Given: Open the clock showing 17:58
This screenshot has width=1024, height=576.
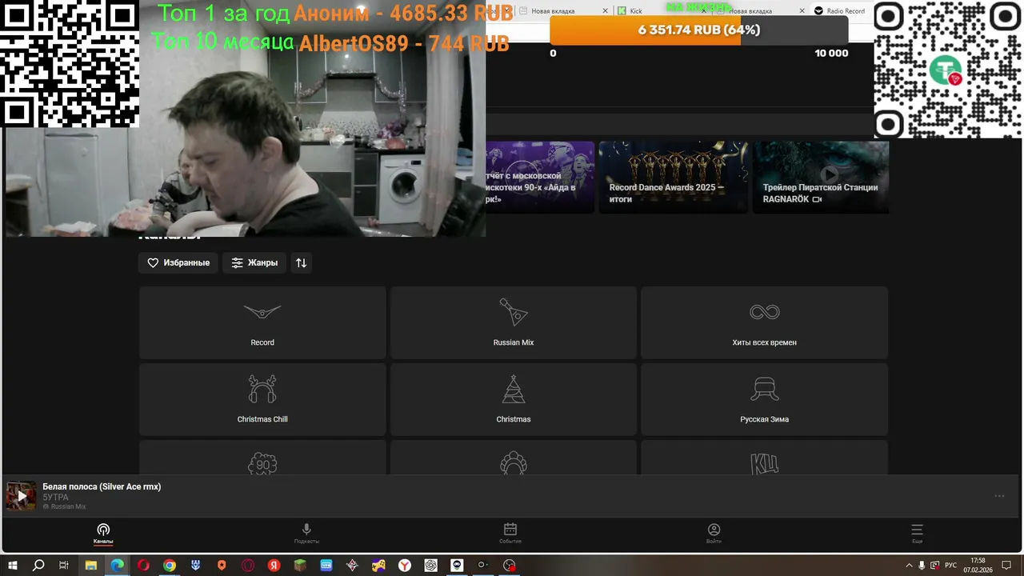Looking at the screenshot, I should 978,565.
